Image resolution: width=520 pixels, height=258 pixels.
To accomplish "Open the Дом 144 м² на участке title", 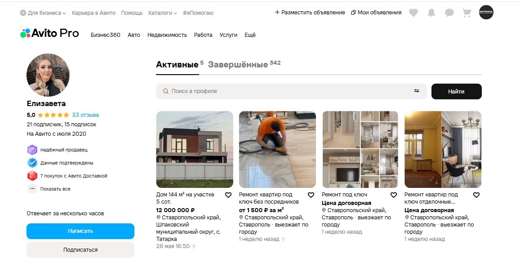I will [185, 198].
